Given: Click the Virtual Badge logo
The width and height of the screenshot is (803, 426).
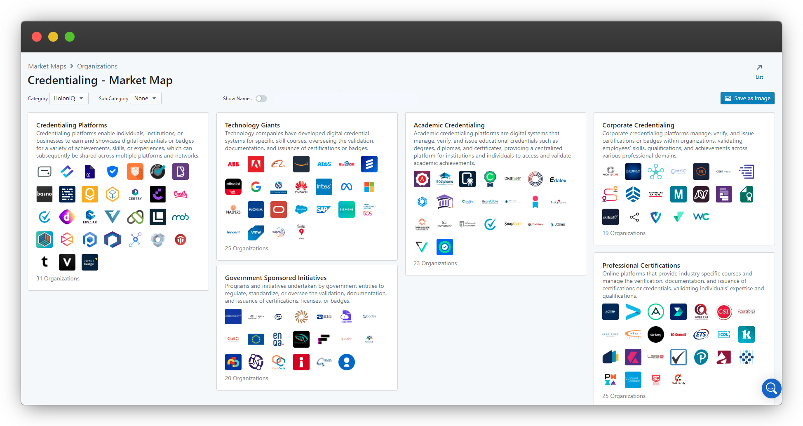Looking at the screenshot, I should (90, 262).
